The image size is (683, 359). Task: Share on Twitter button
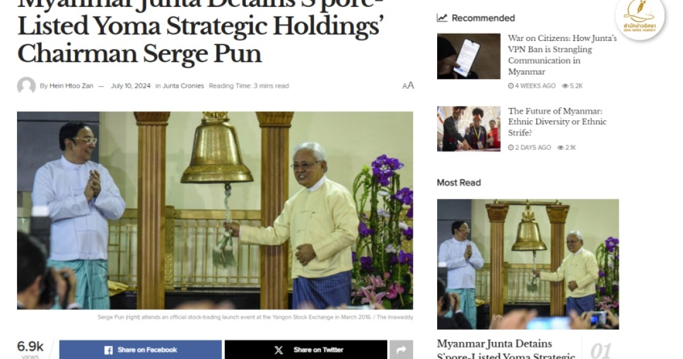(x=306, y=350)
